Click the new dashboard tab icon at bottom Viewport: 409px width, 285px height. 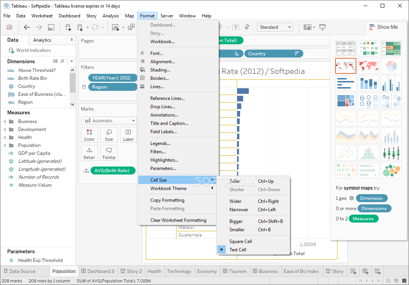tap(365, 271)
